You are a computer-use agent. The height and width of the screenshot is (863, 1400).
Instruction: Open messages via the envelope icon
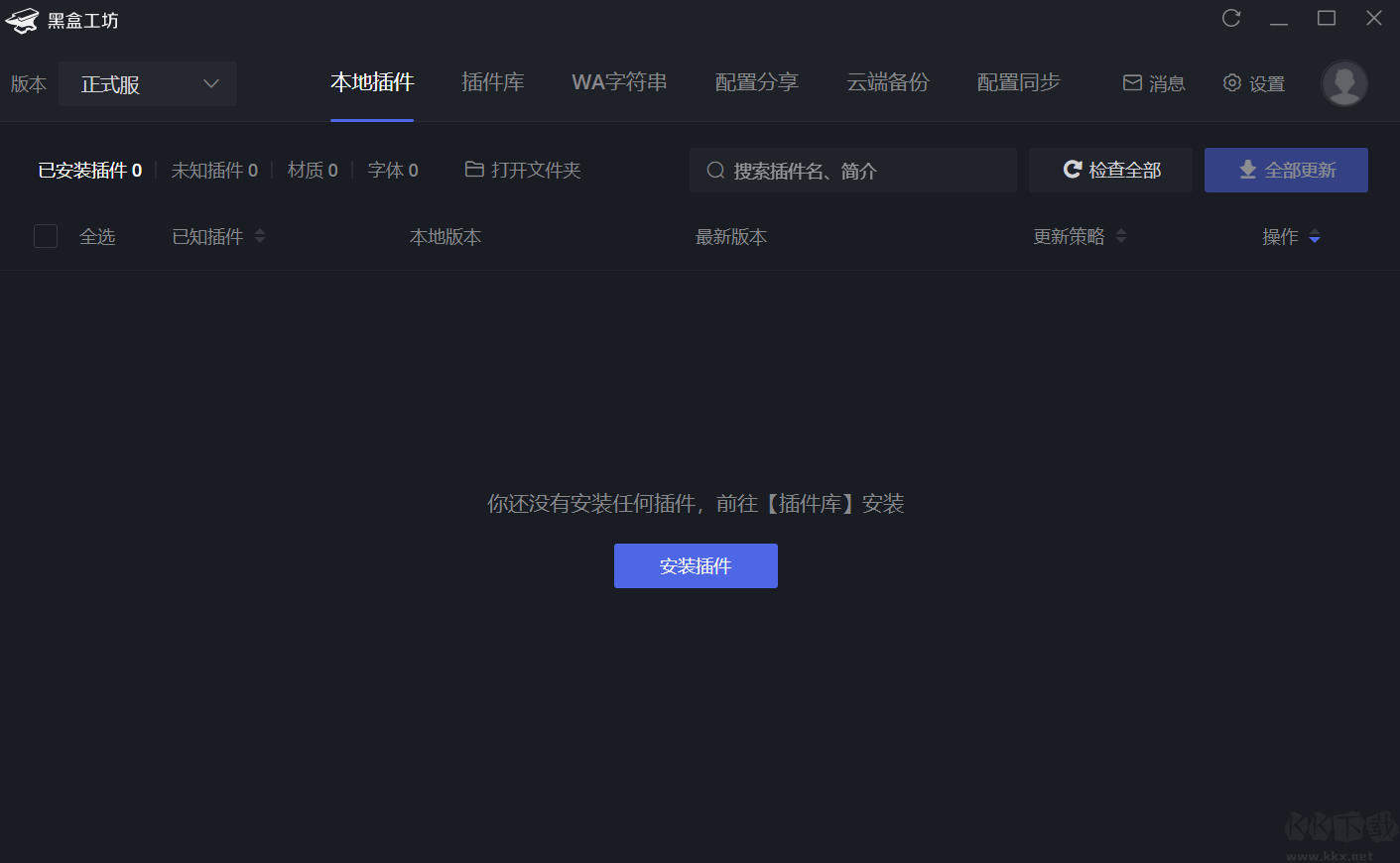1132,83
